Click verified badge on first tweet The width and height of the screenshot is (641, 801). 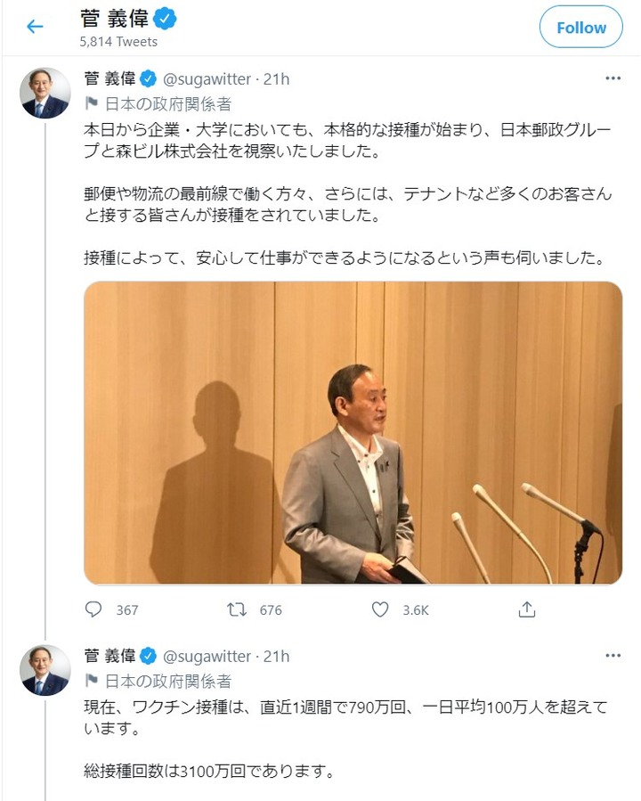coord(149,78)
